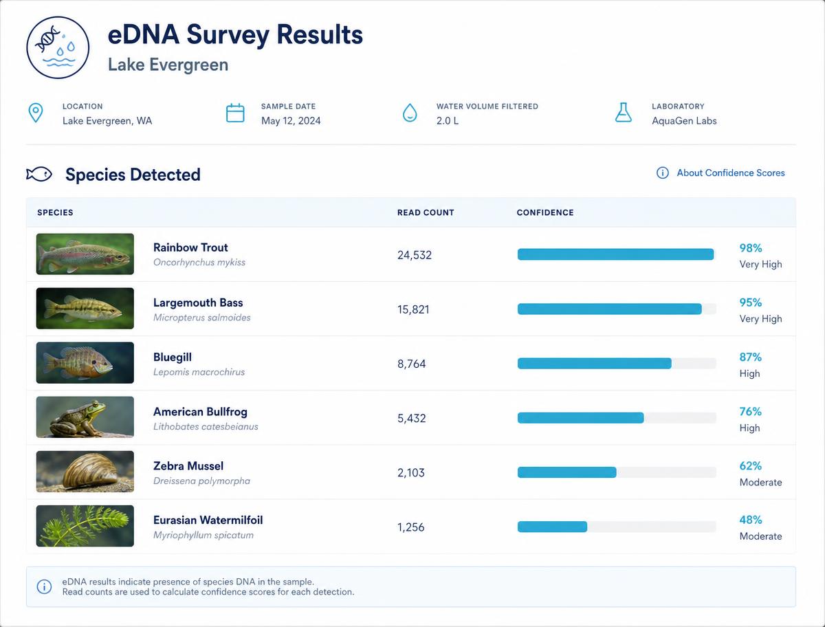Select the Largemouth Bass thumbnail image

85,309
